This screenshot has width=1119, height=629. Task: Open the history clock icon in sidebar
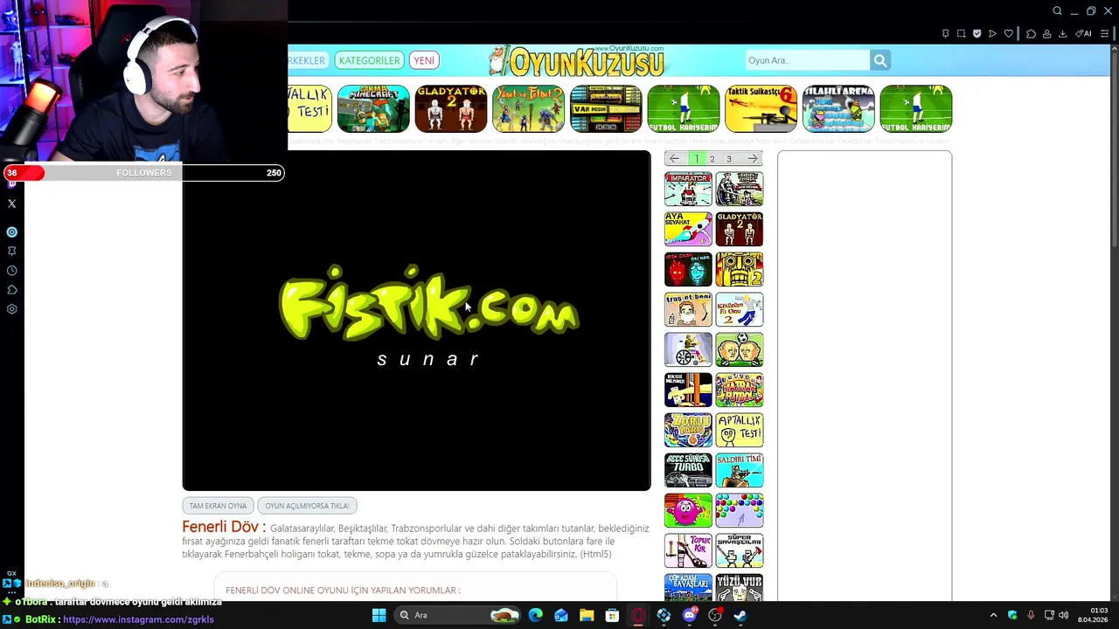coord(11,271)
